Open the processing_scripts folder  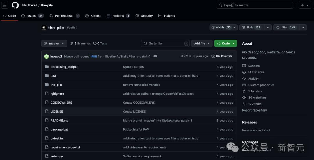pos(64,67)
